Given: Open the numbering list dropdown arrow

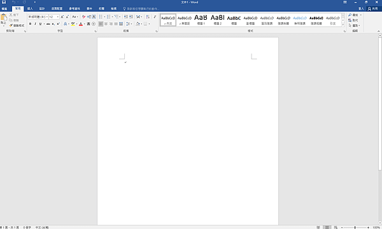Looking at the screenshot, I should (x=112, y=17).
